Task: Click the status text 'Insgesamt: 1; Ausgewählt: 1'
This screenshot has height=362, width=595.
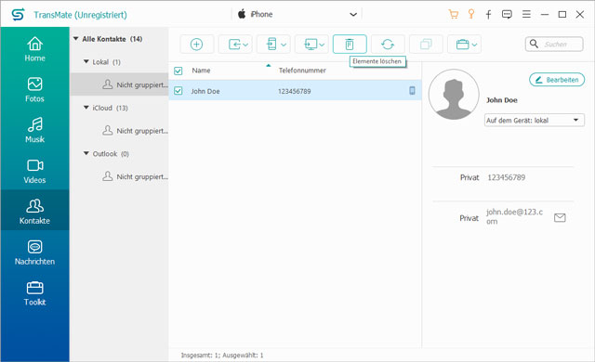Action: click(222, 356)
